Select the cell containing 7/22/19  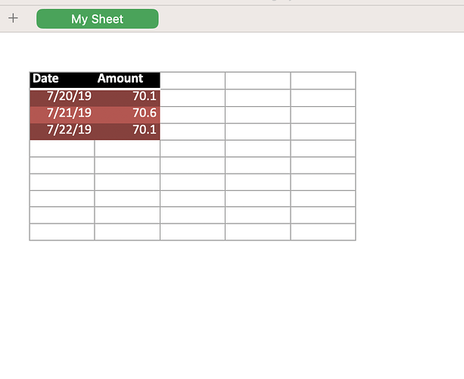coord(62,131)
